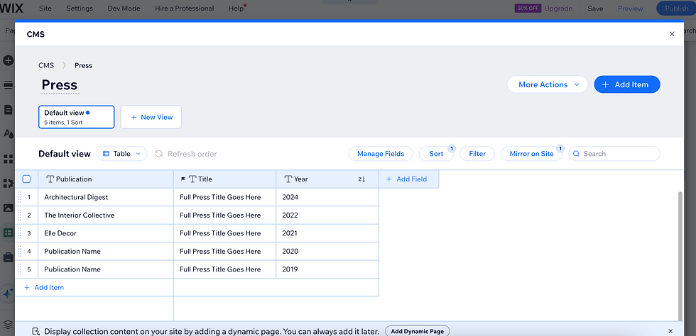The height and width of the screenshot is (336, 696).
Task: Select the 2022 year cell
Action: (x=327, y=215)
